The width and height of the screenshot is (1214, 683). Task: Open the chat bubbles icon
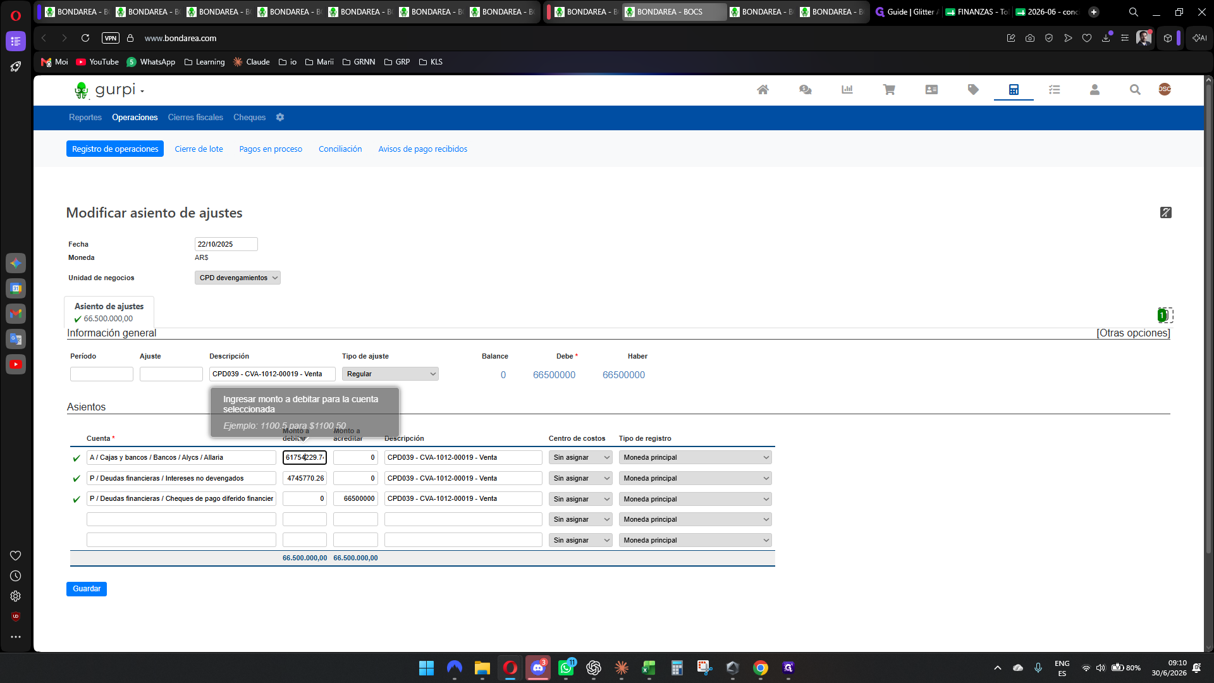[805, 90]
